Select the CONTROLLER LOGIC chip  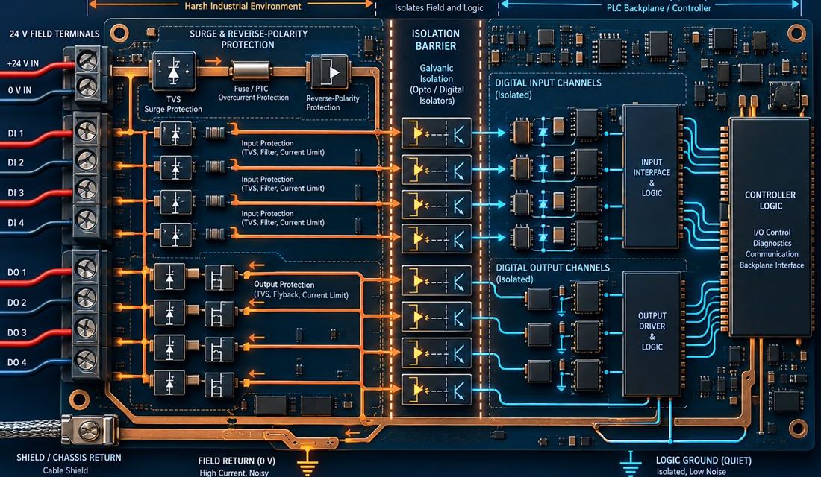[770, 227]
